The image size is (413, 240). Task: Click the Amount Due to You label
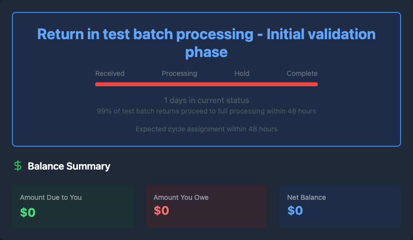pyautogui.click(x=51, y=197)
